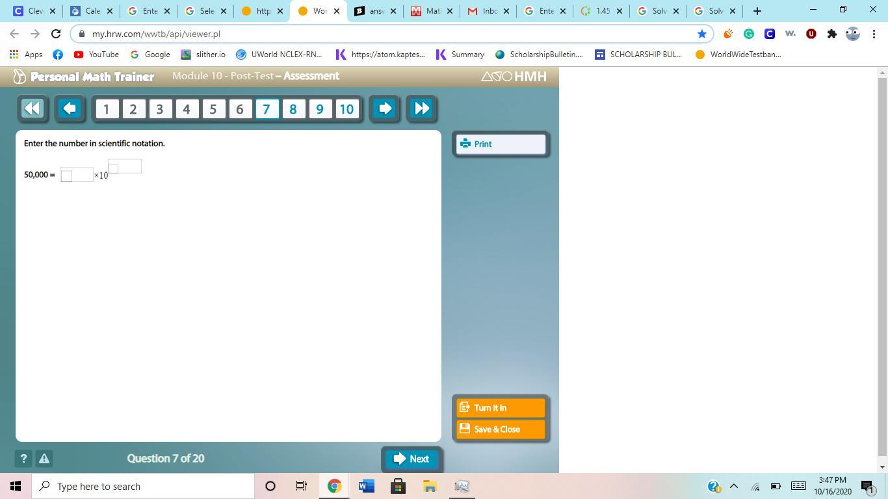888x499 pixels.
Task: Switch to the 1.45 browser tab
Action: (601, 11)
